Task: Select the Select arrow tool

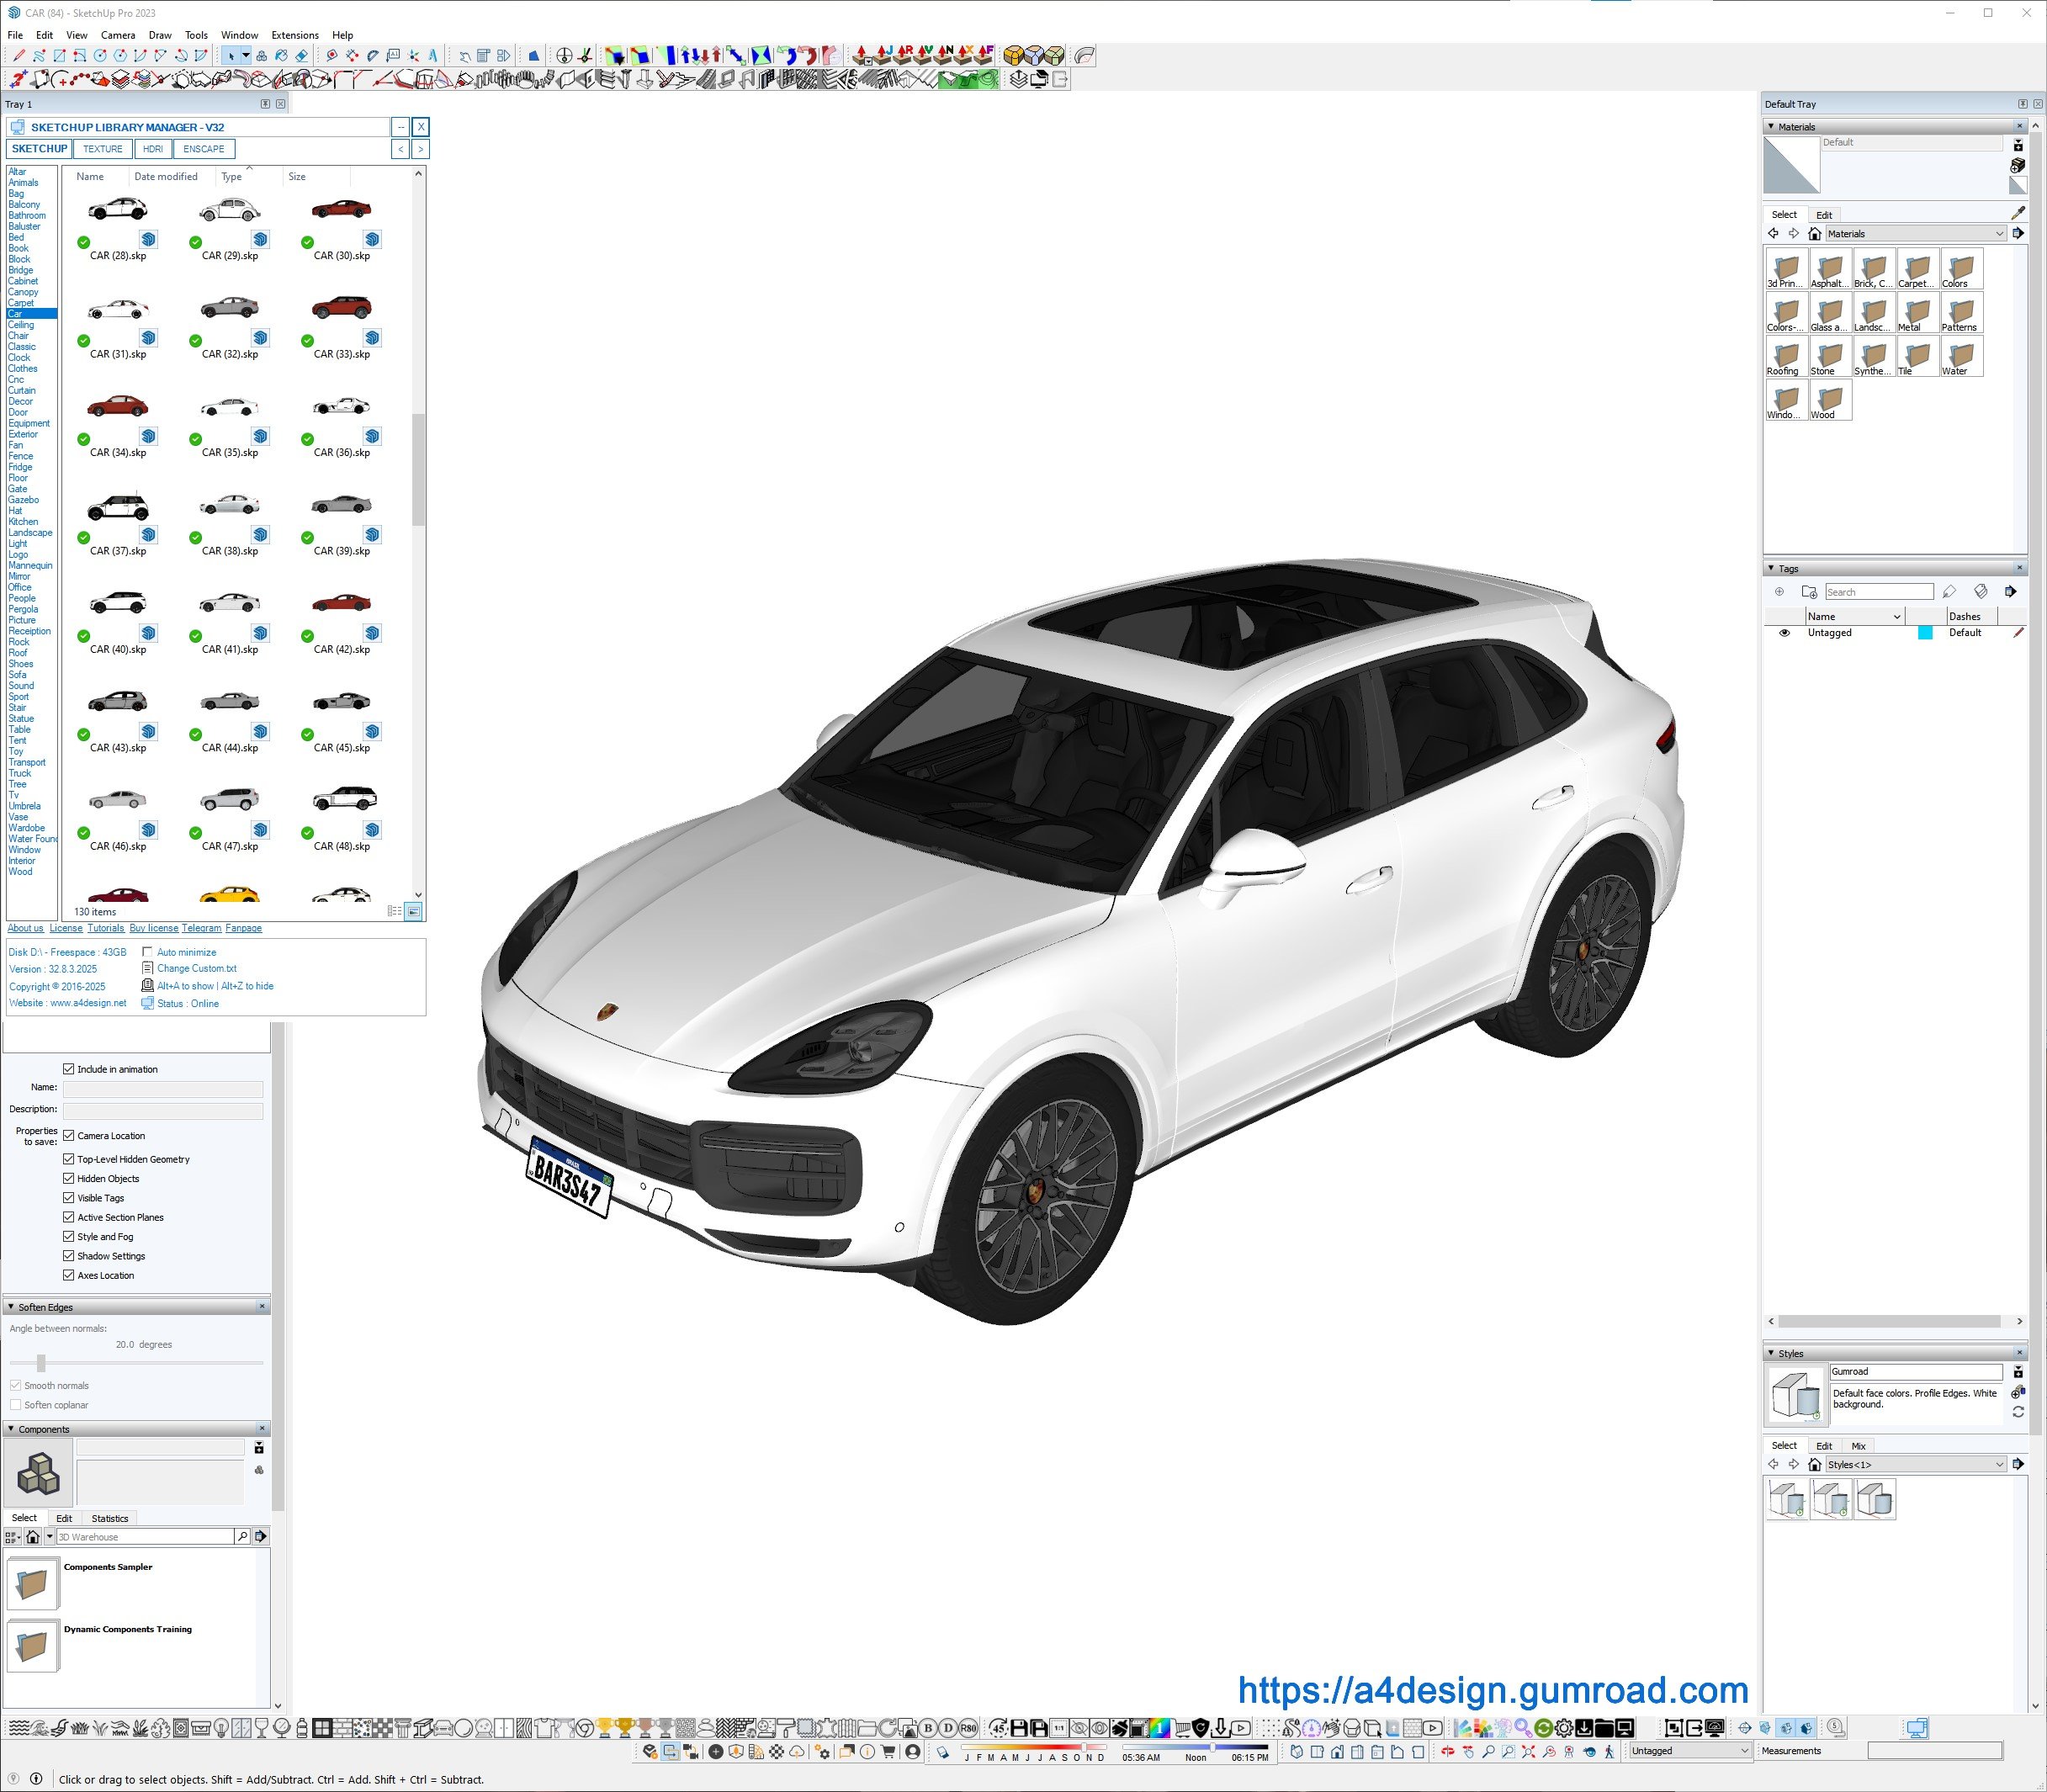Action: (x=231, y=56)
